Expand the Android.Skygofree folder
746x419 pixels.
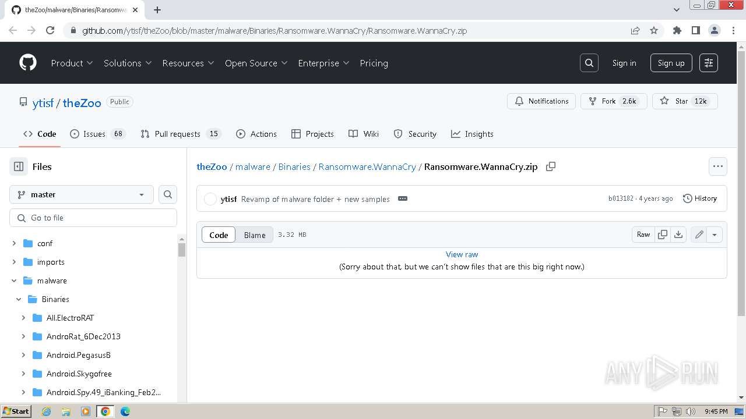(x=23, y=374)
